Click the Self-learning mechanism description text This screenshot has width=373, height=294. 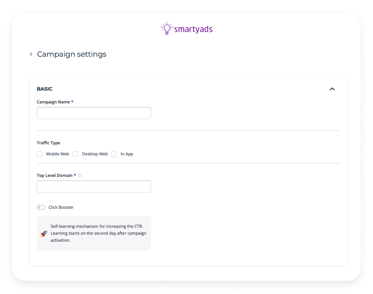[98, 233]
